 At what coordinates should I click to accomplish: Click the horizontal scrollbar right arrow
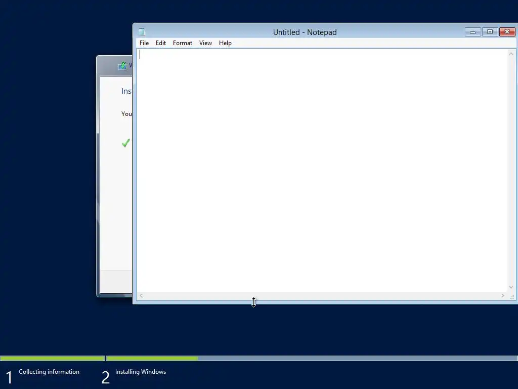[x=502, y=296]
